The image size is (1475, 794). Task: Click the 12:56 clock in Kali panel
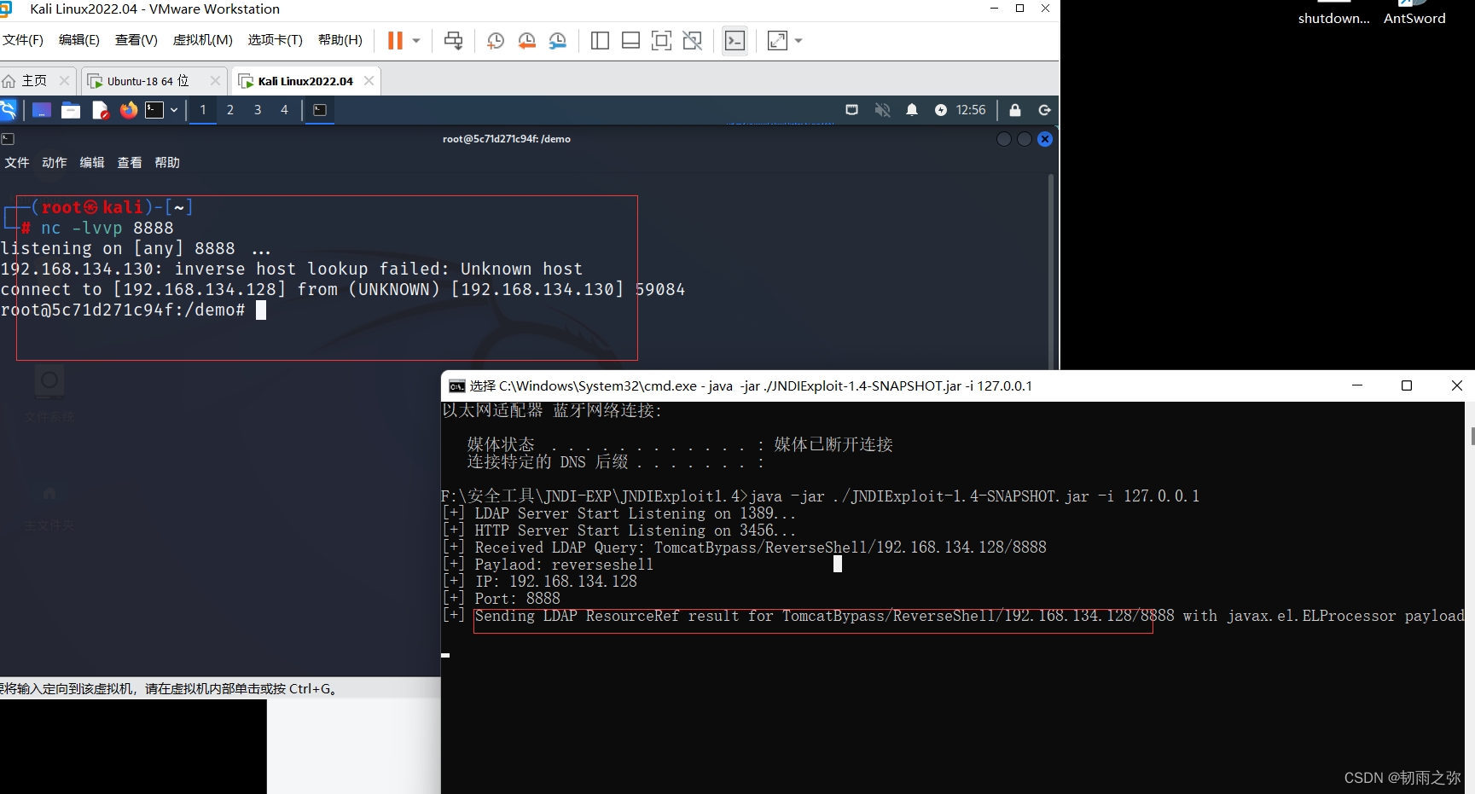(970, 110)
